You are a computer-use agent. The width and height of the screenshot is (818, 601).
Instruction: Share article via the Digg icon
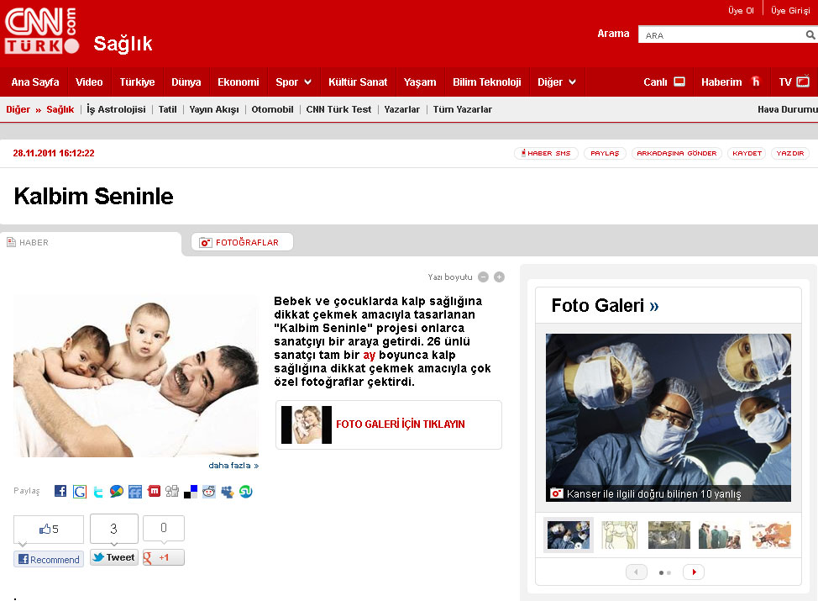click(x=172, y=492)
